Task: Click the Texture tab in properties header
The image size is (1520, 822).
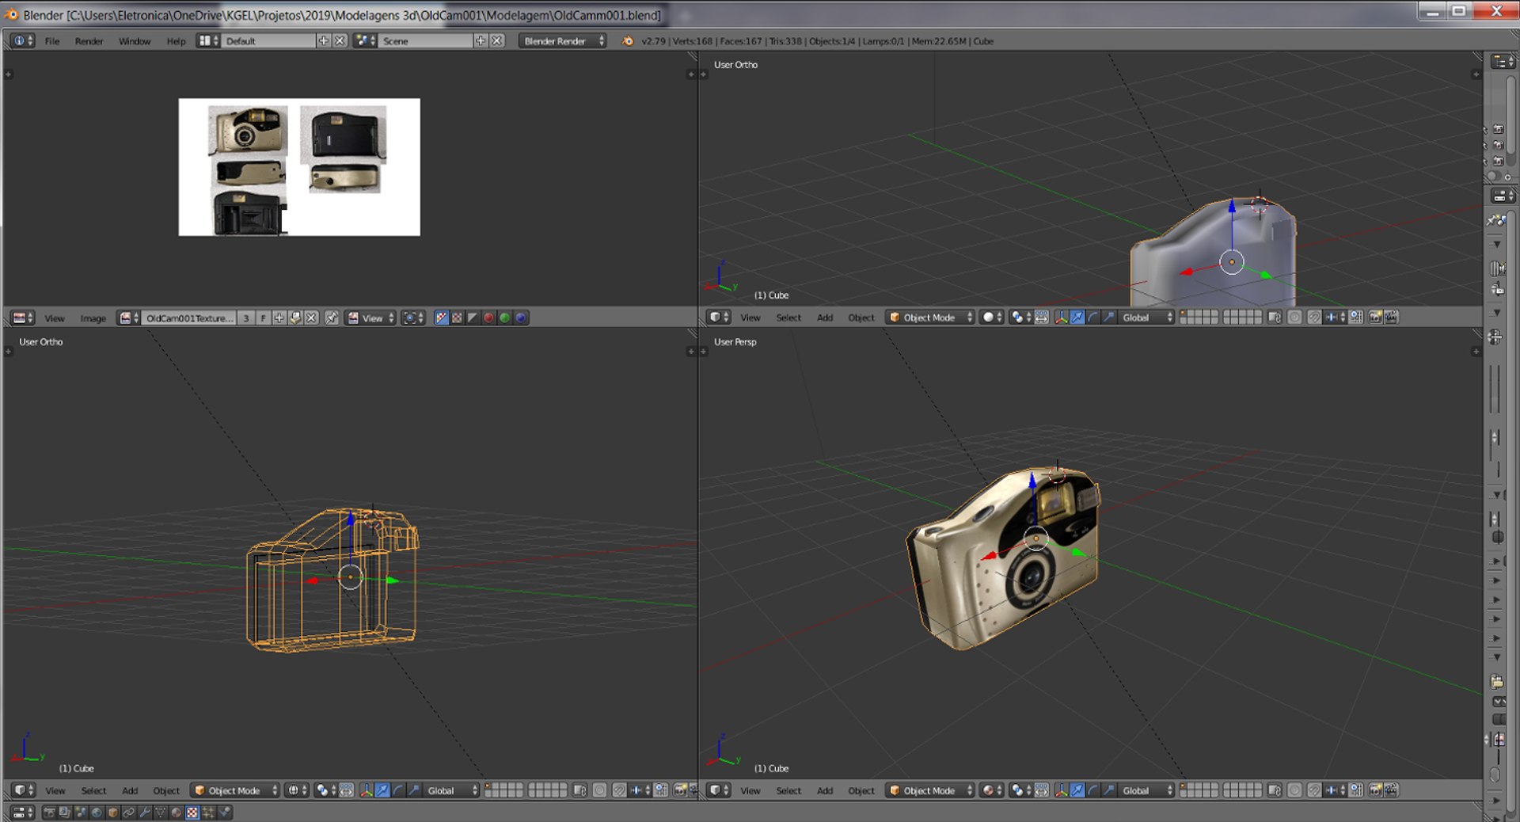Action: (x=192, y=812)
